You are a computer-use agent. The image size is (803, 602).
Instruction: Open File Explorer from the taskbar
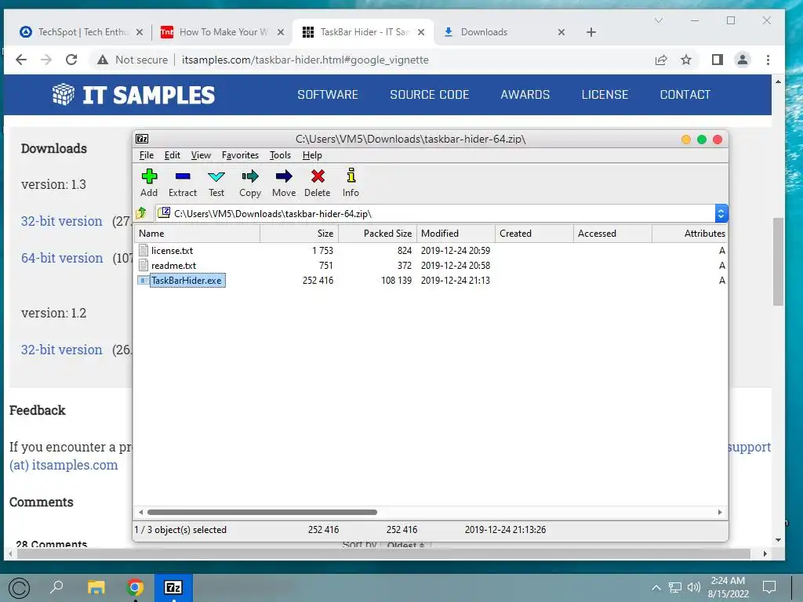[x=96, y=587]
